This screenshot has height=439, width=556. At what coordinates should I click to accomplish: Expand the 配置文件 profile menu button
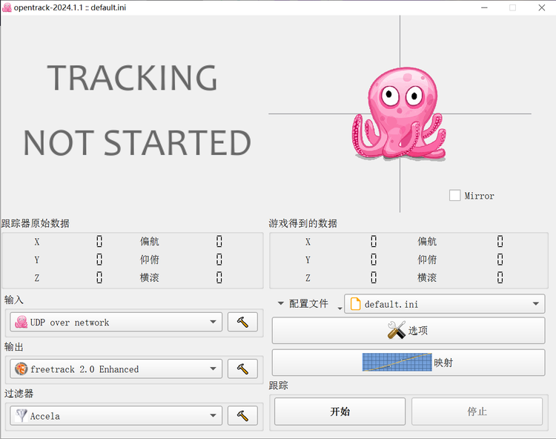click(308, 304)
